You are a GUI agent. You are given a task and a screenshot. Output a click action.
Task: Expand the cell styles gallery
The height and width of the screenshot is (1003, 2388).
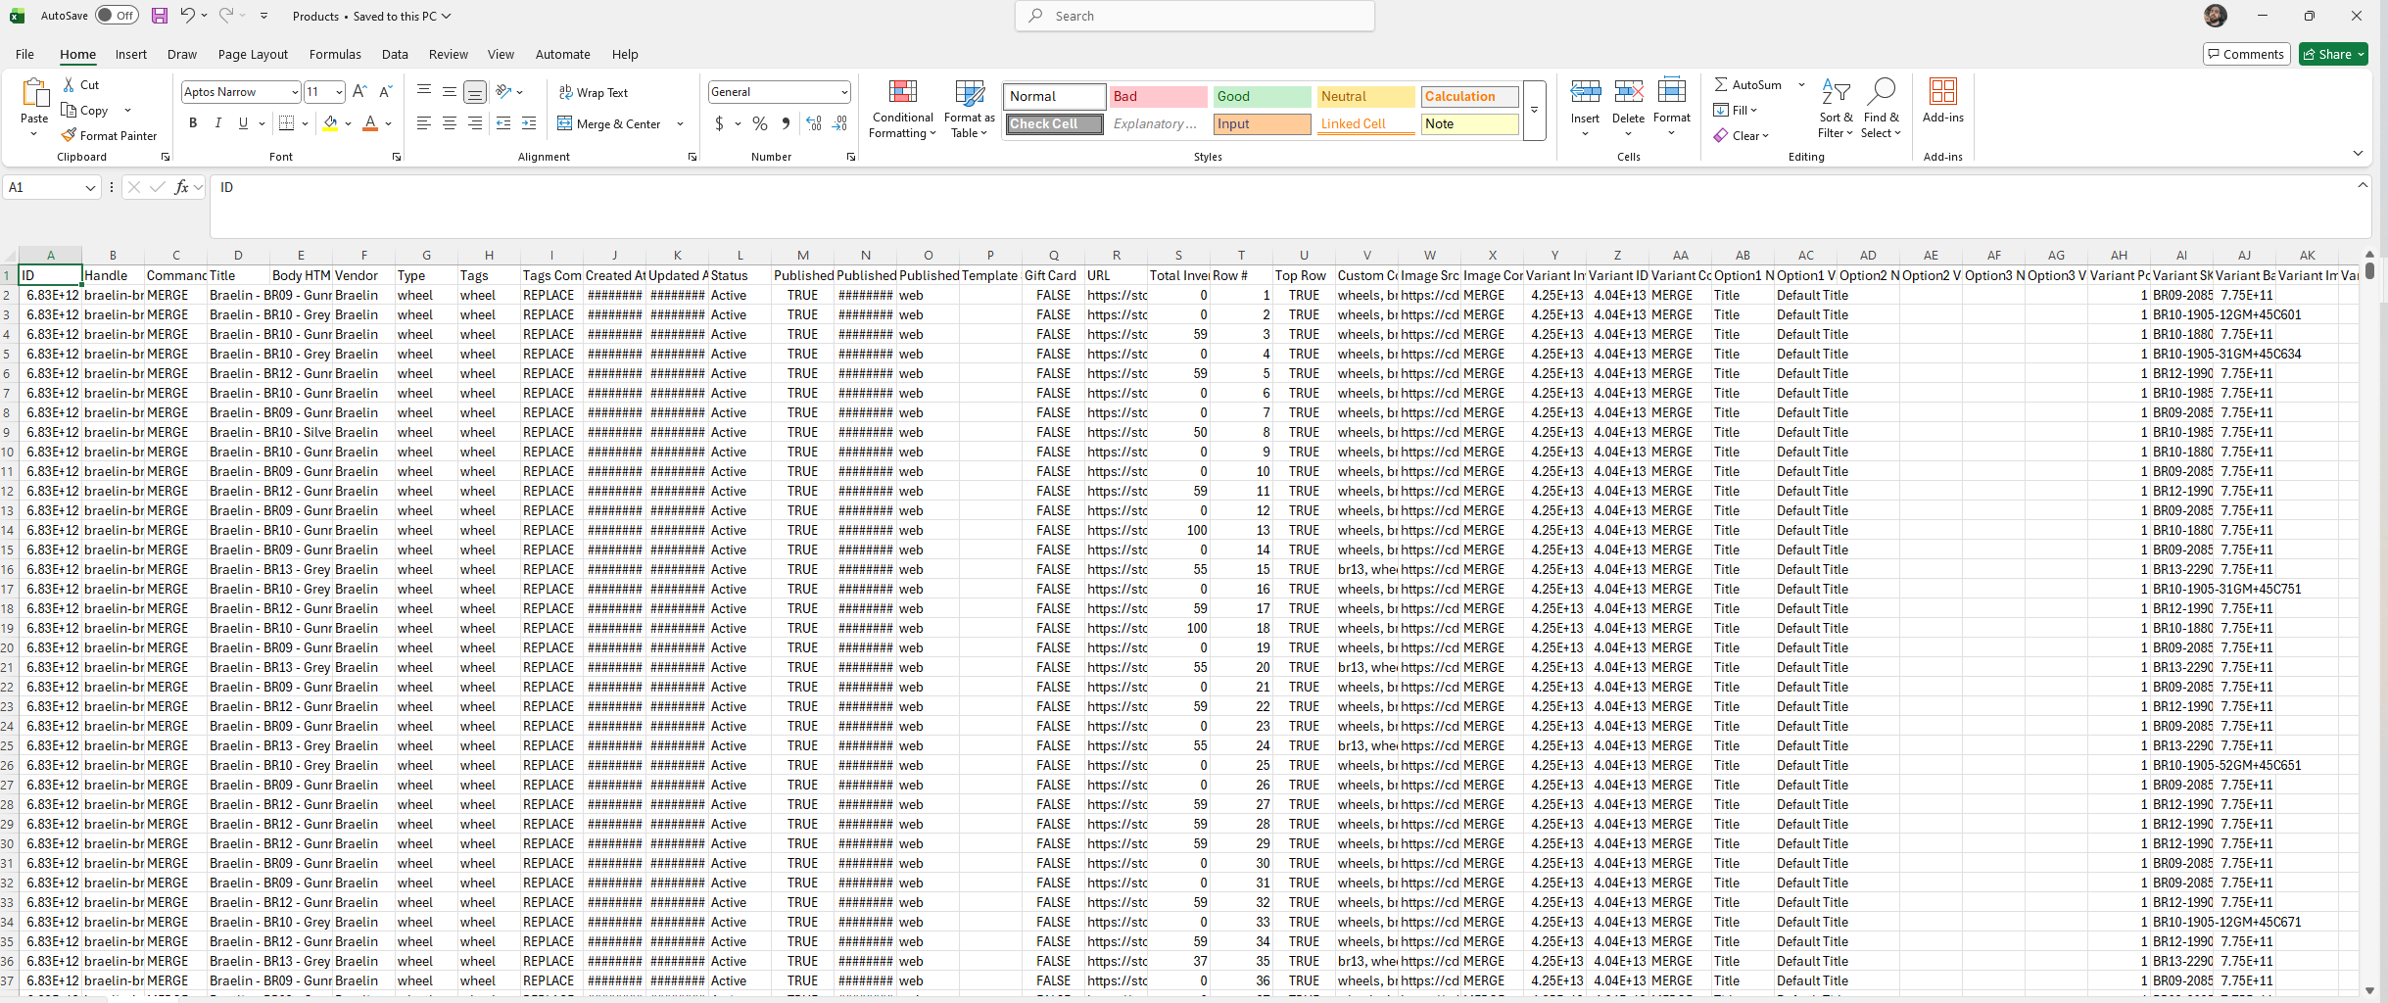coord(1533,111)
